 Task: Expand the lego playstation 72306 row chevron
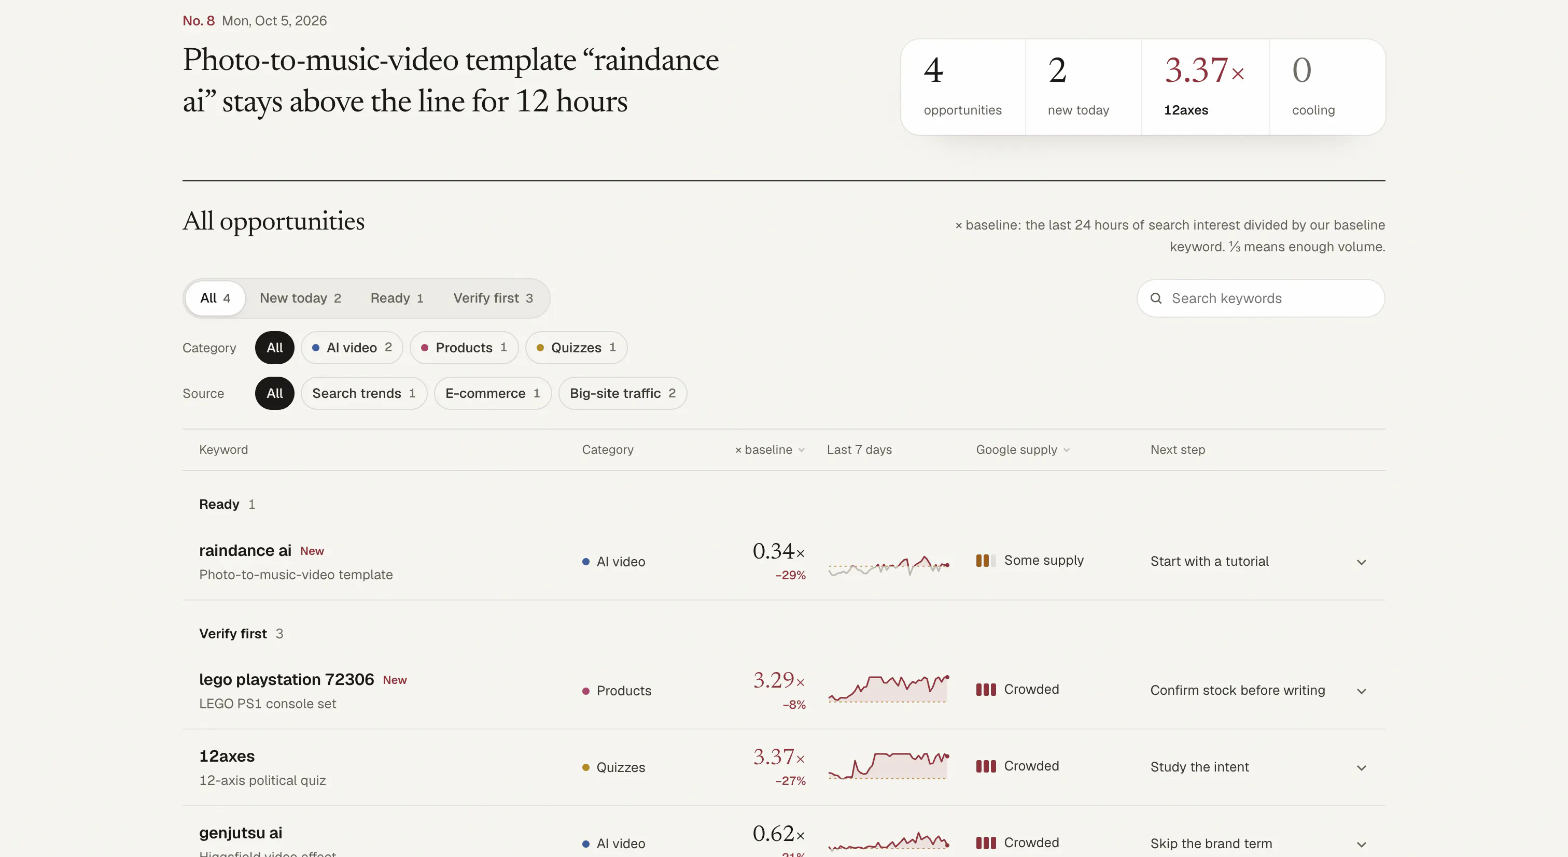coord(1362,691)
